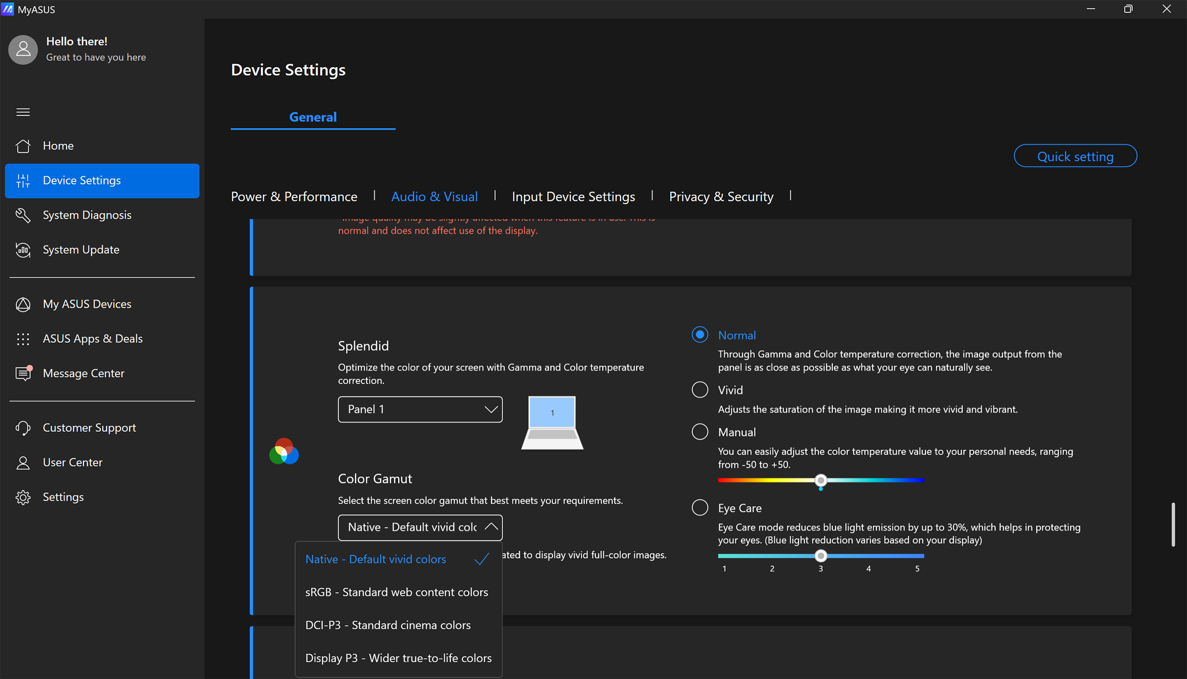Click the Color Gamut section title
This screenshot has height=679, width=1187.
pyautogui.click(x=375, y=479)
